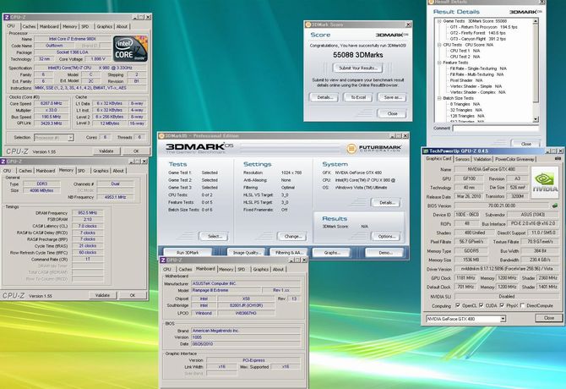Collapse the Game Tests tree node
The height and width of the screenshot is (389, 566).
[439, 21]
